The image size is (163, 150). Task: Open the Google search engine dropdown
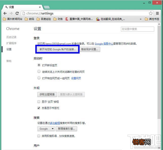(46, 129)
